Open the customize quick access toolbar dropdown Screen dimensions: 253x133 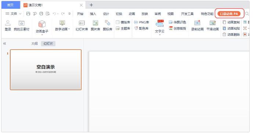pos(69,14)
